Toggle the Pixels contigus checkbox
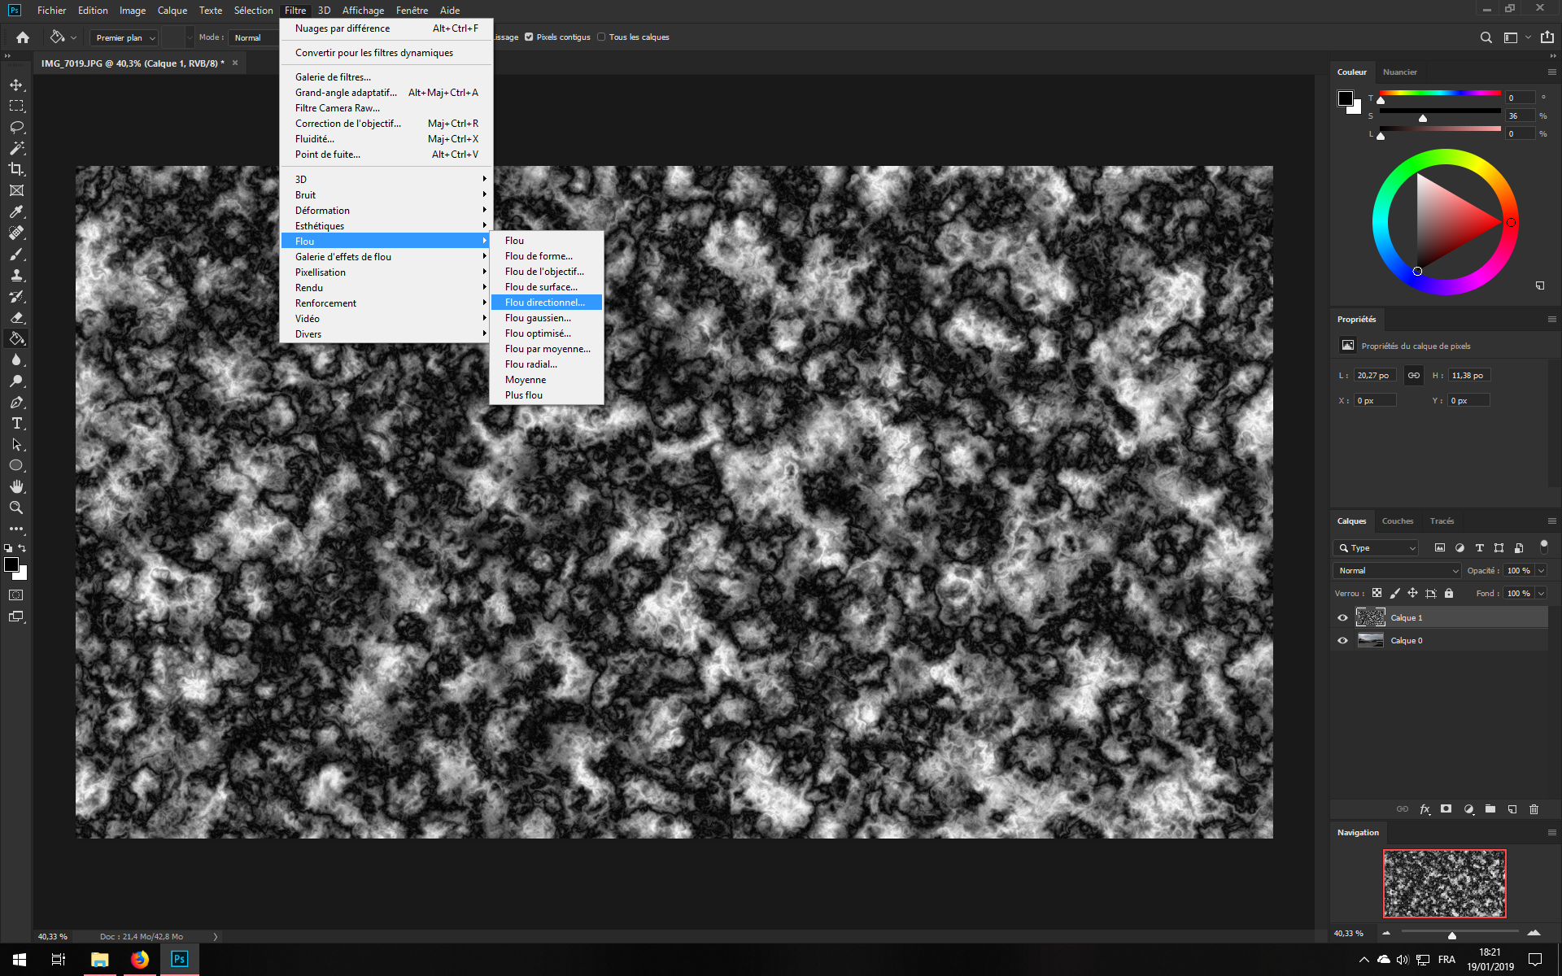 point(529,37)
